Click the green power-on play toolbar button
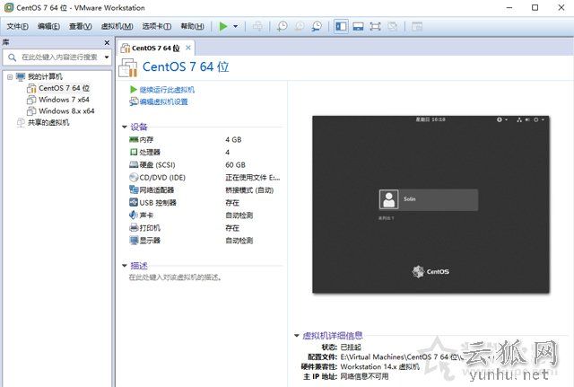 (223, 26)
